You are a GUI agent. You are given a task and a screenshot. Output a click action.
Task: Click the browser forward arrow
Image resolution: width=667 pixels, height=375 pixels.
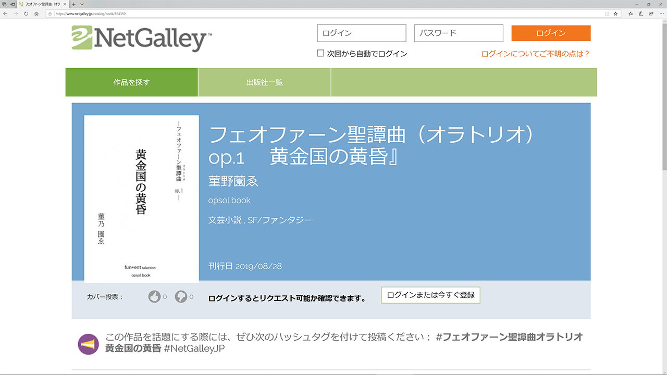(x=16, y=14)
